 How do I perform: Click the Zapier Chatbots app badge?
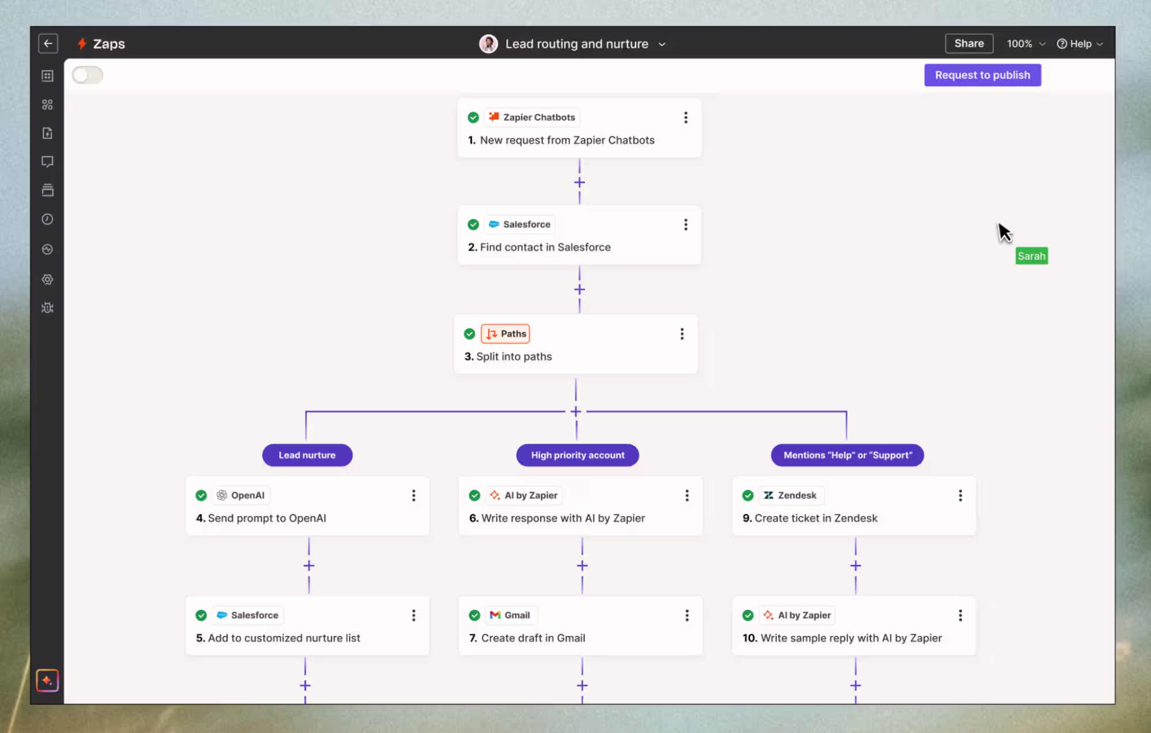point(532,117)
